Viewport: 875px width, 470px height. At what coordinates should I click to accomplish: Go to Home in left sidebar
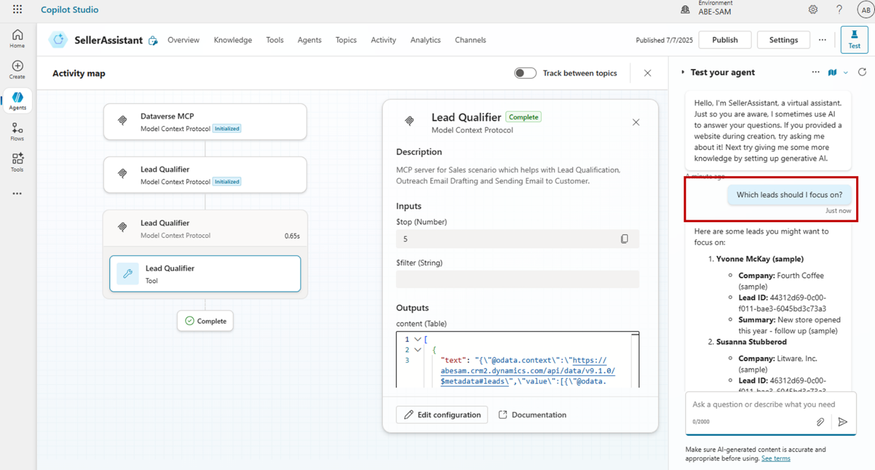17,39
